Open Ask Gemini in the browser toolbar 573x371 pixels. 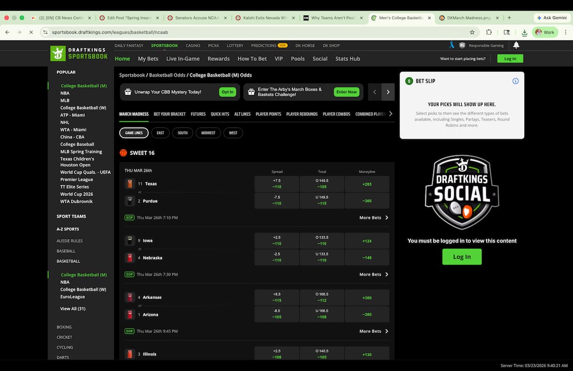(x=552, y=17)
